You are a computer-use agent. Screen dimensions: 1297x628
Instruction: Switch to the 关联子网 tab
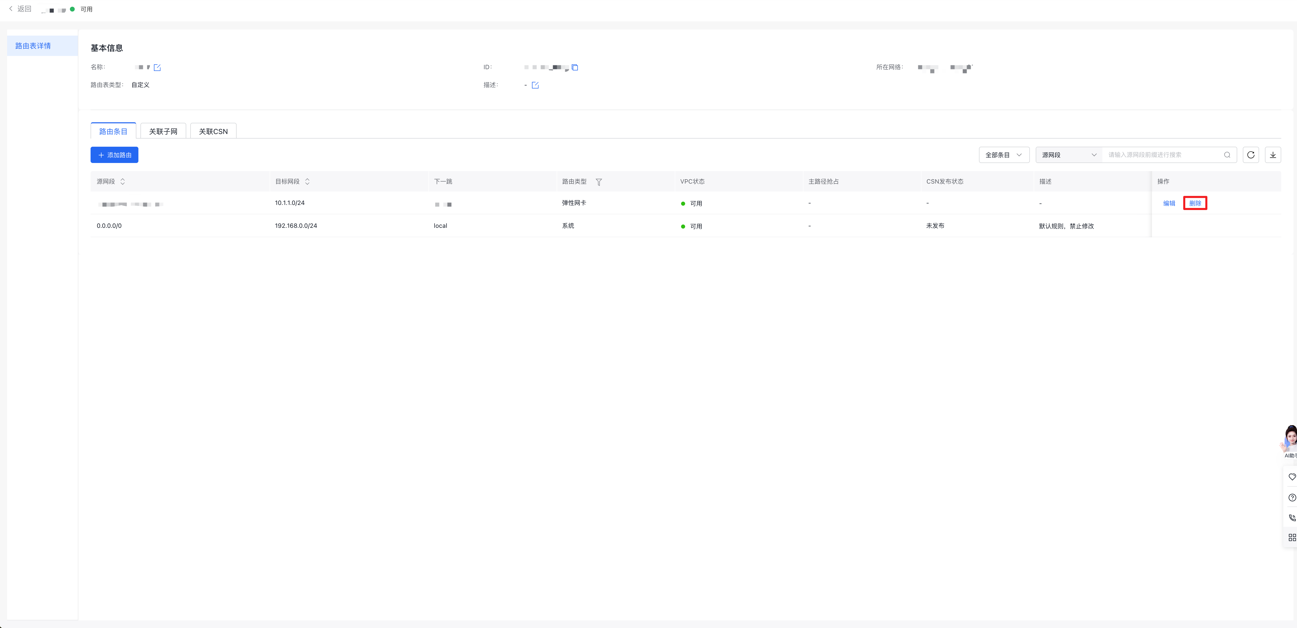pos(163,131)
